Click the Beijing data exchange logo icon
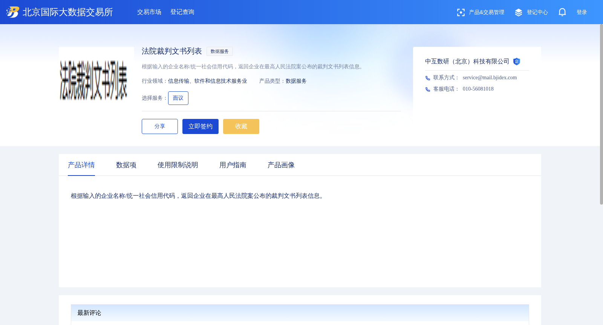Screen dimensions: 603x325 [x=13, y=12]
